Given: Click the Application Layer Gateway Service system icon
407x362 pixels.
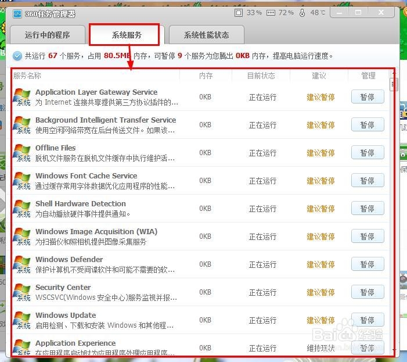Looking at the screenshot, I should point(22,97).
